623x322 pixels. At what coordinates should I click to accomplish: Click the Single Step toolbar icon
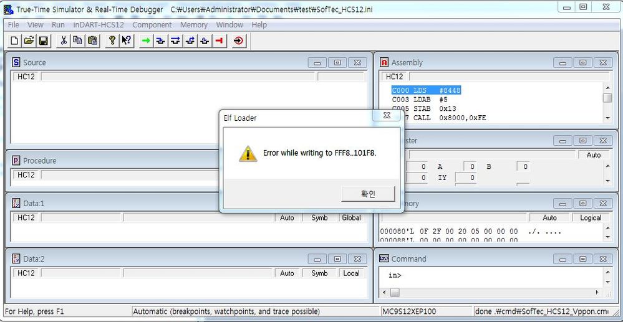pos(160,40)
